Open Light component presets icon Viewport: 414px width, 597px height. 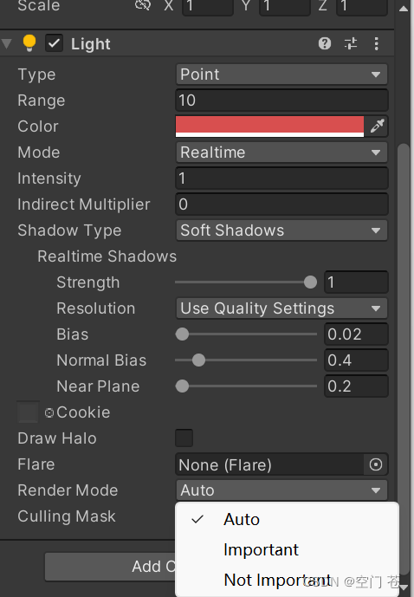pyautogui.click(x=351, y=44)
